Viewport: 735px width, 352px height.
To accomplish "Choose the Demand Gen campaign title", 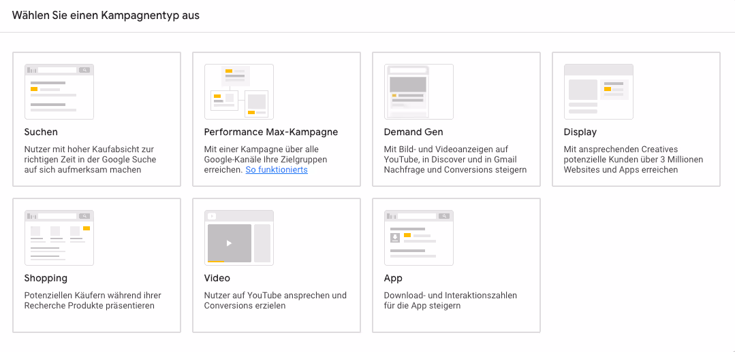I will click(x=413, y=133).
